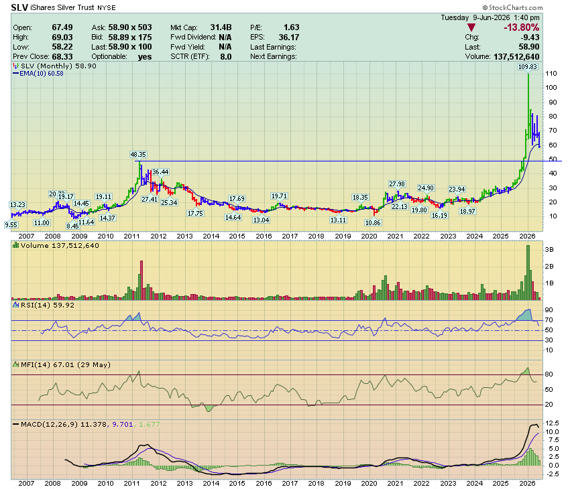The width and height of the screenshot is (570, 489).
Task: Click the 13.11 price label
Action: [338, 220]
